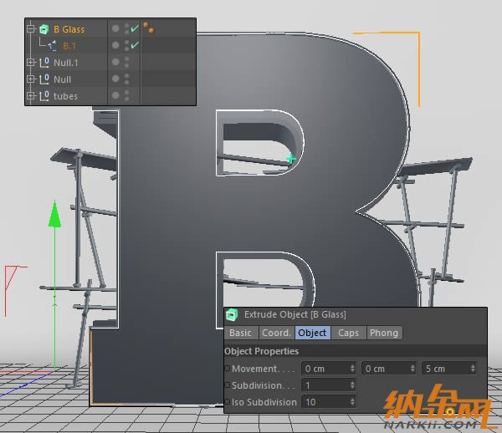Screen dimensions: 502x433
Task: Click the Movement X stepper arrows
Action: (x=352, y=369)
